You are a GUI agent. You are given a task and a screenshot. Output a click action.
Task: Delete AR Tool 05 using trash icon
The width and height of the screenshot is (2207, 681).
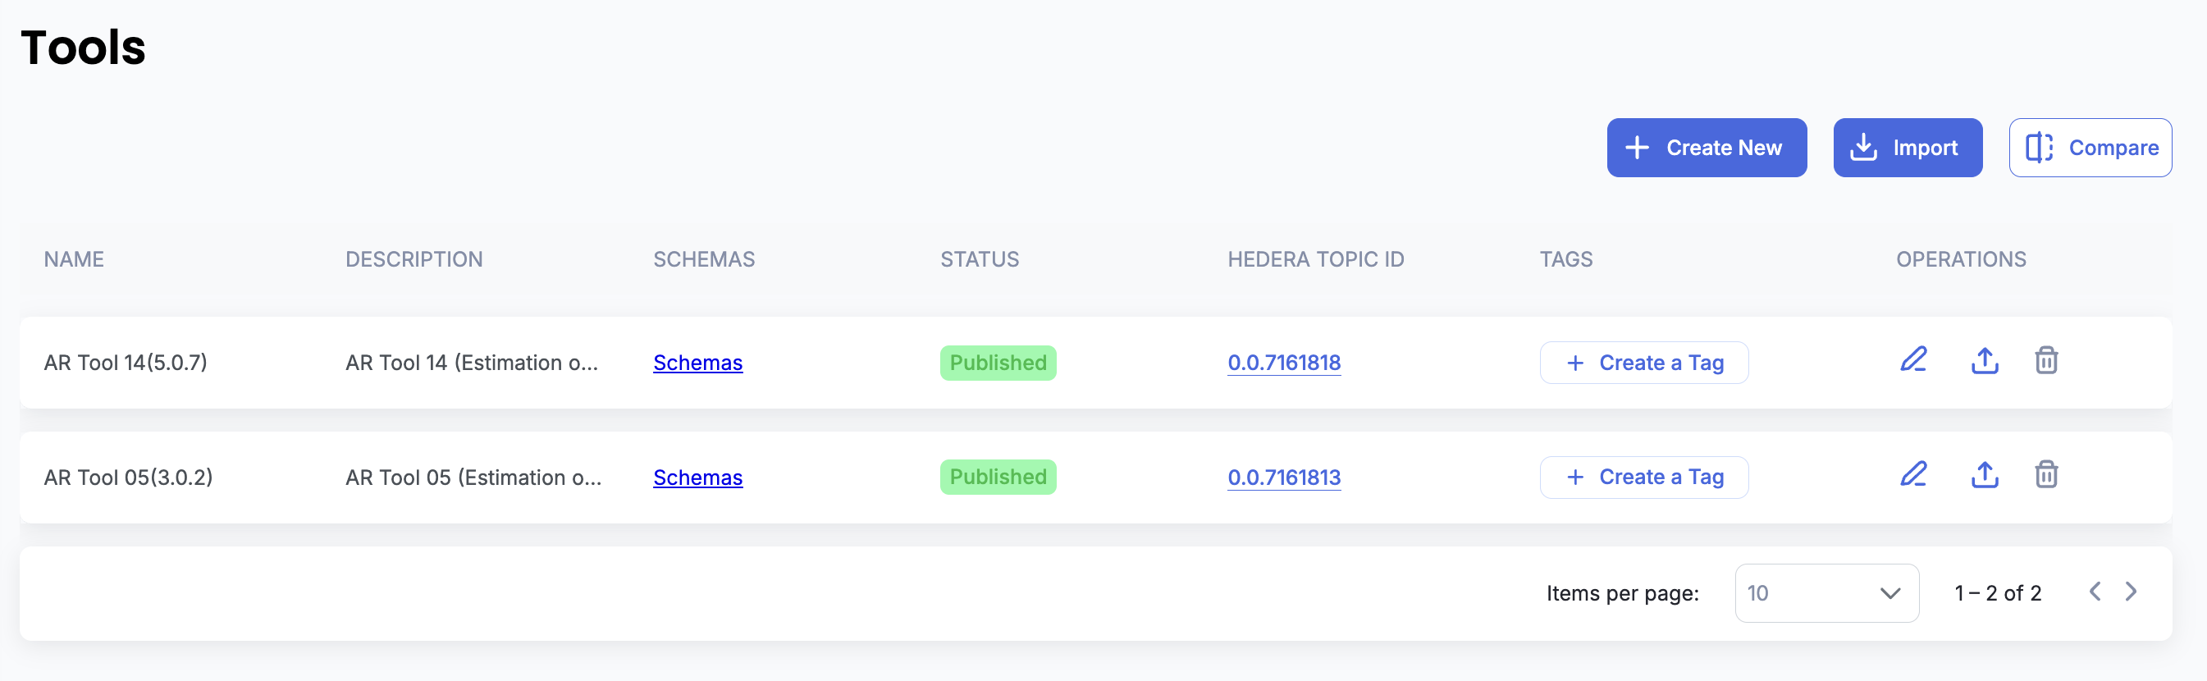click(2046, 475)
